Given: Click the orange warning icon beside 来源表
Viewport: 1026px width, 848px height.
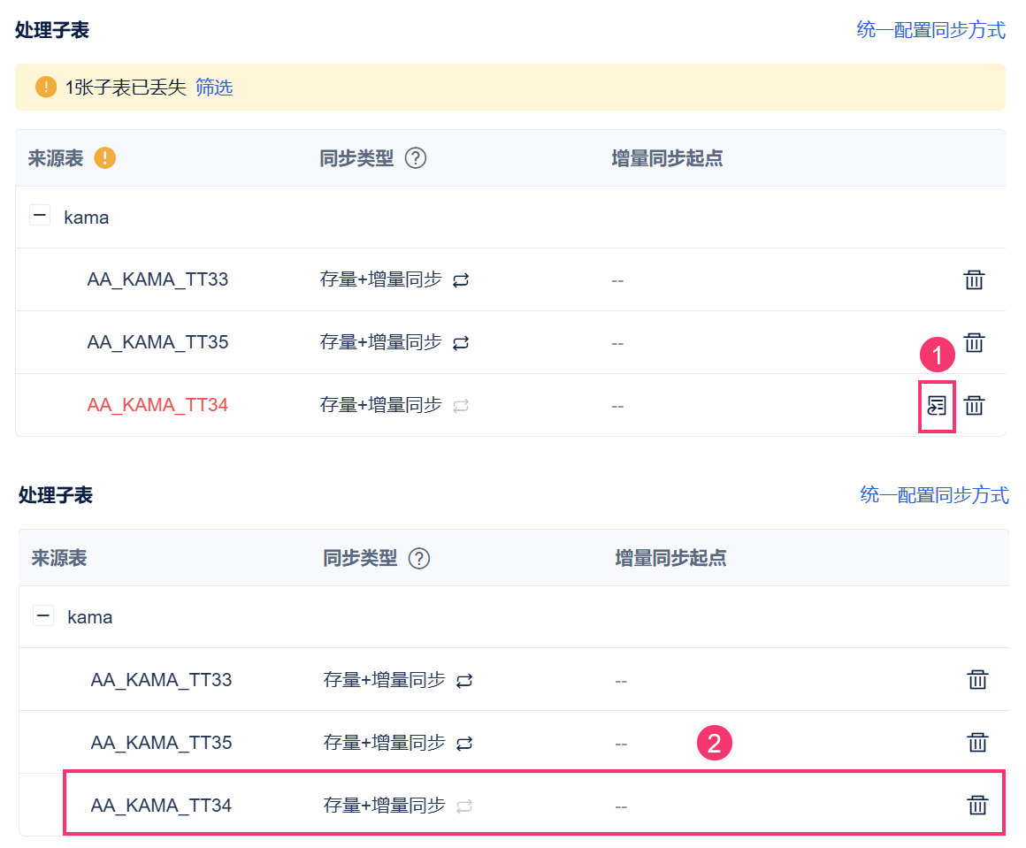Looking at the screenshot, I should click(x=104, y=158).
